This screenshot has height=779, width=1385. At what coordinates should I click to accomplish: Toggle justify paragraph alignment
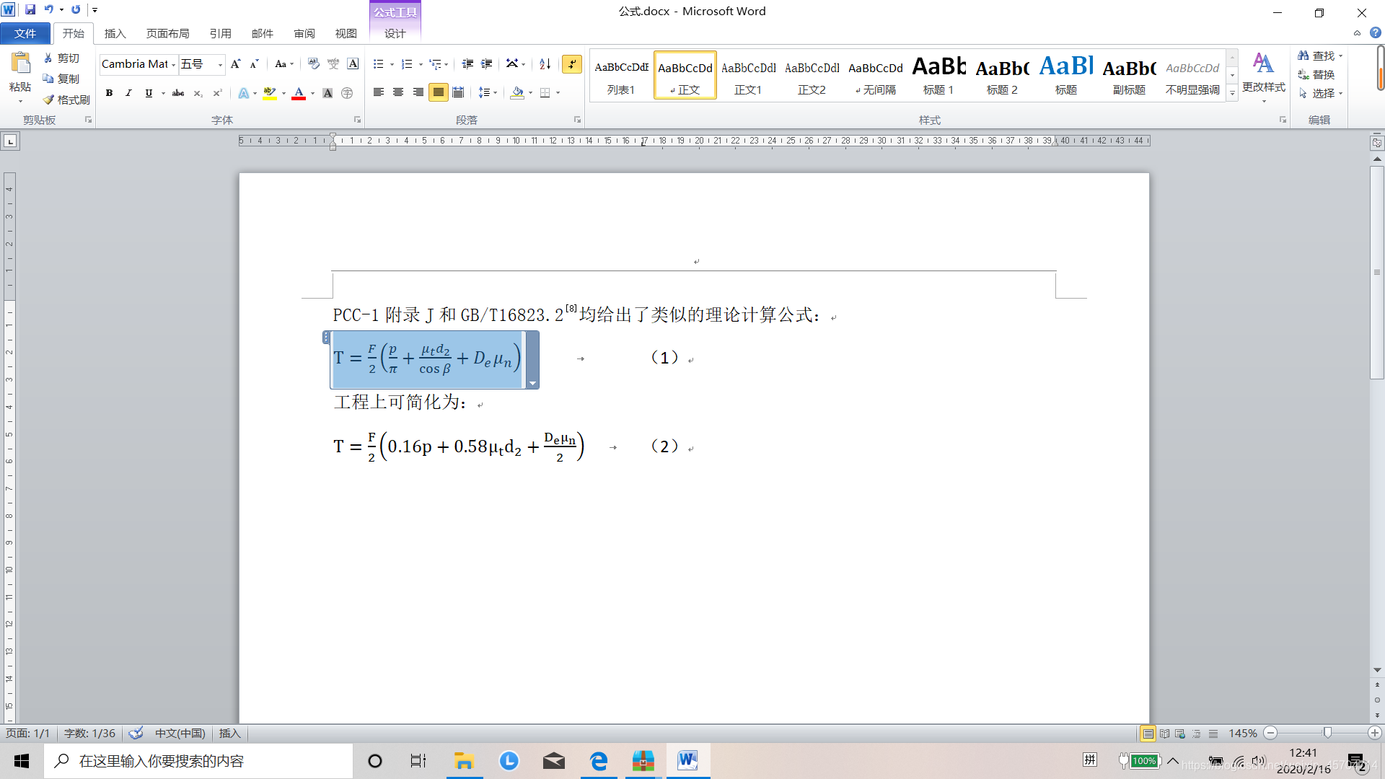pos(438,92)
